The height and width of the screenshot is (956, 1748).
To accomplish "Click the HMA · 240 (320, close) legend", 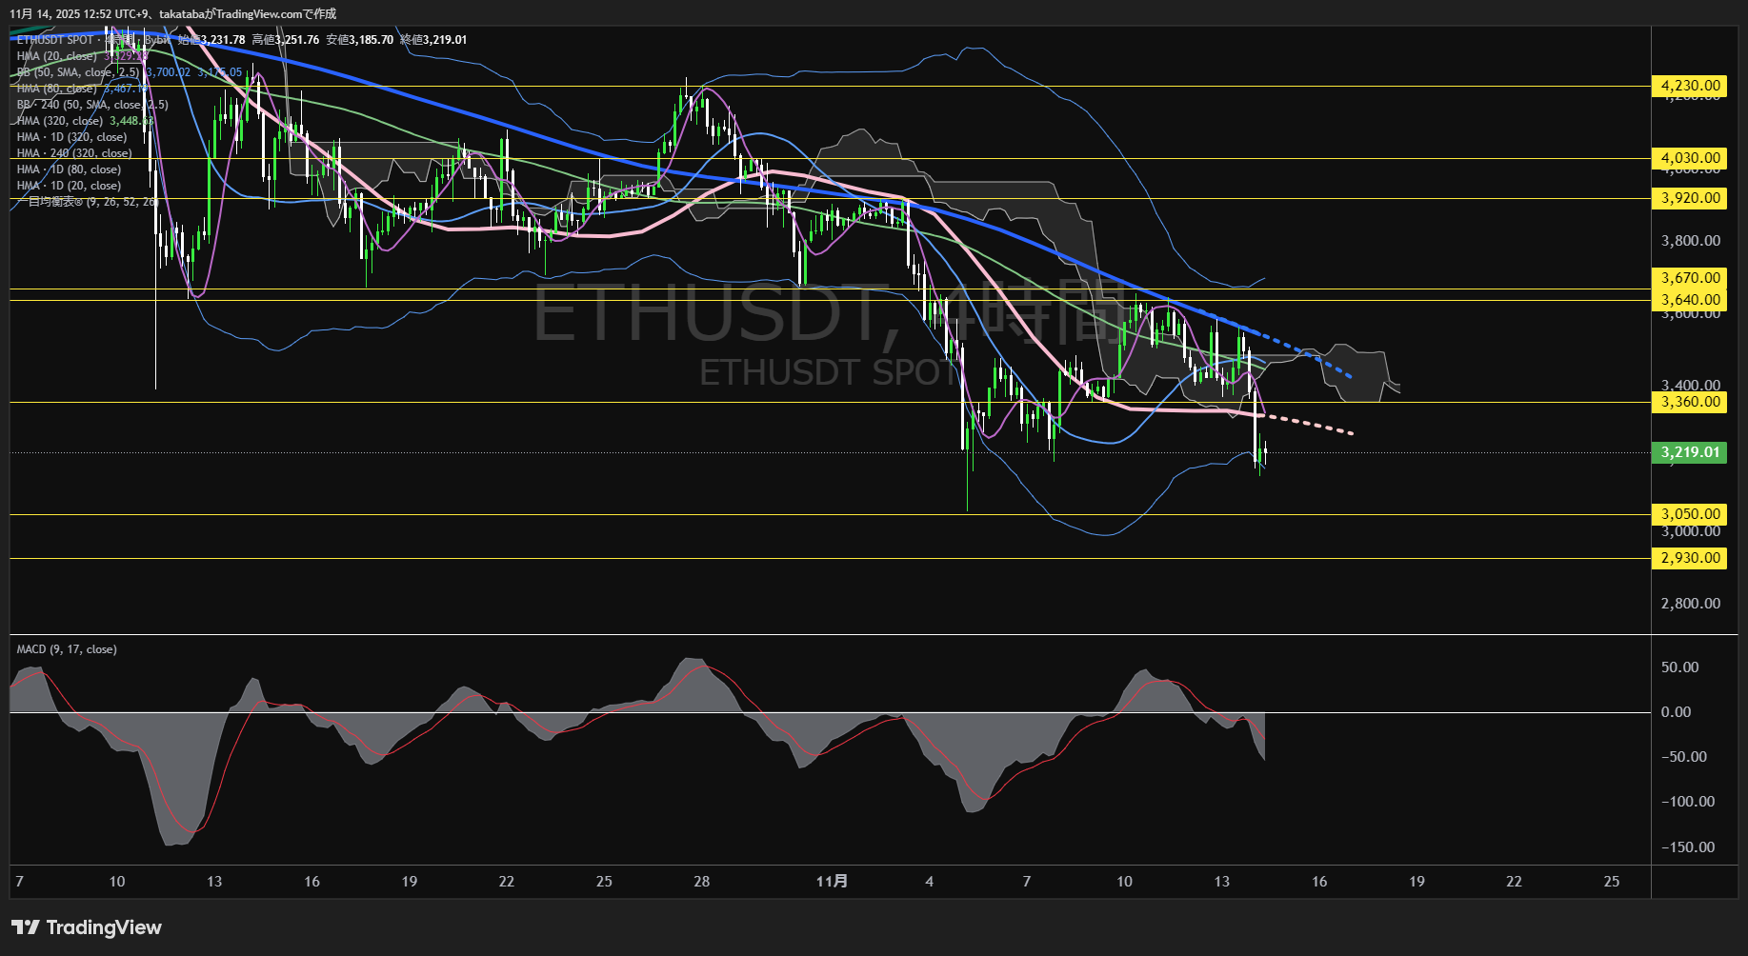I will coord(74,152).
